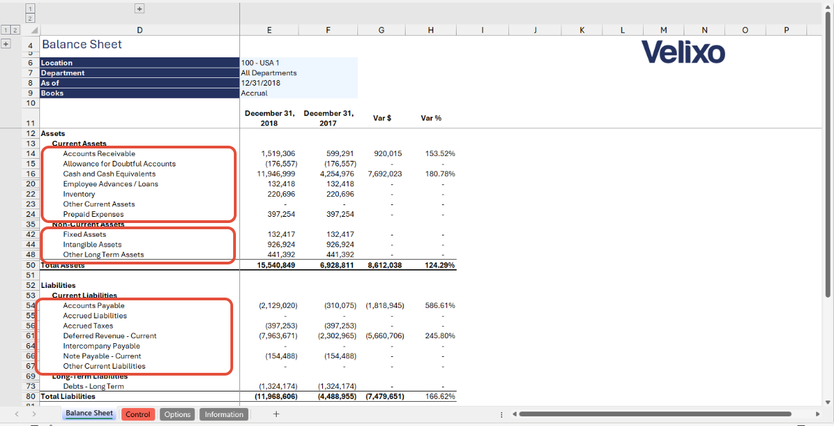Expand the row group plus button beside row 4
Viewport: 834px width, 426px height.
(x=6, y=43)
